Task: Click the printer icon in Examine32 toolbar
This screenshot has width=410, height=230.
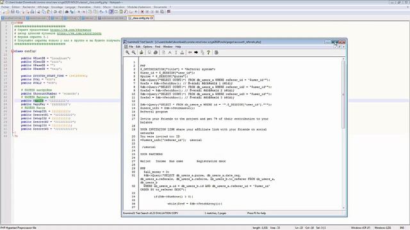Action: pos(156,52)
